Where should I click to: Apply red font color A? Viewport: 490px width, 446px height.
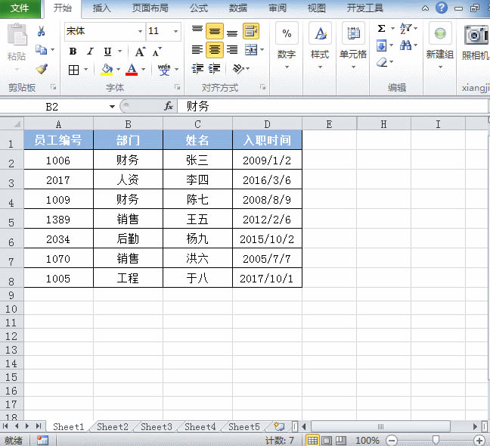[x=132, y=70]
